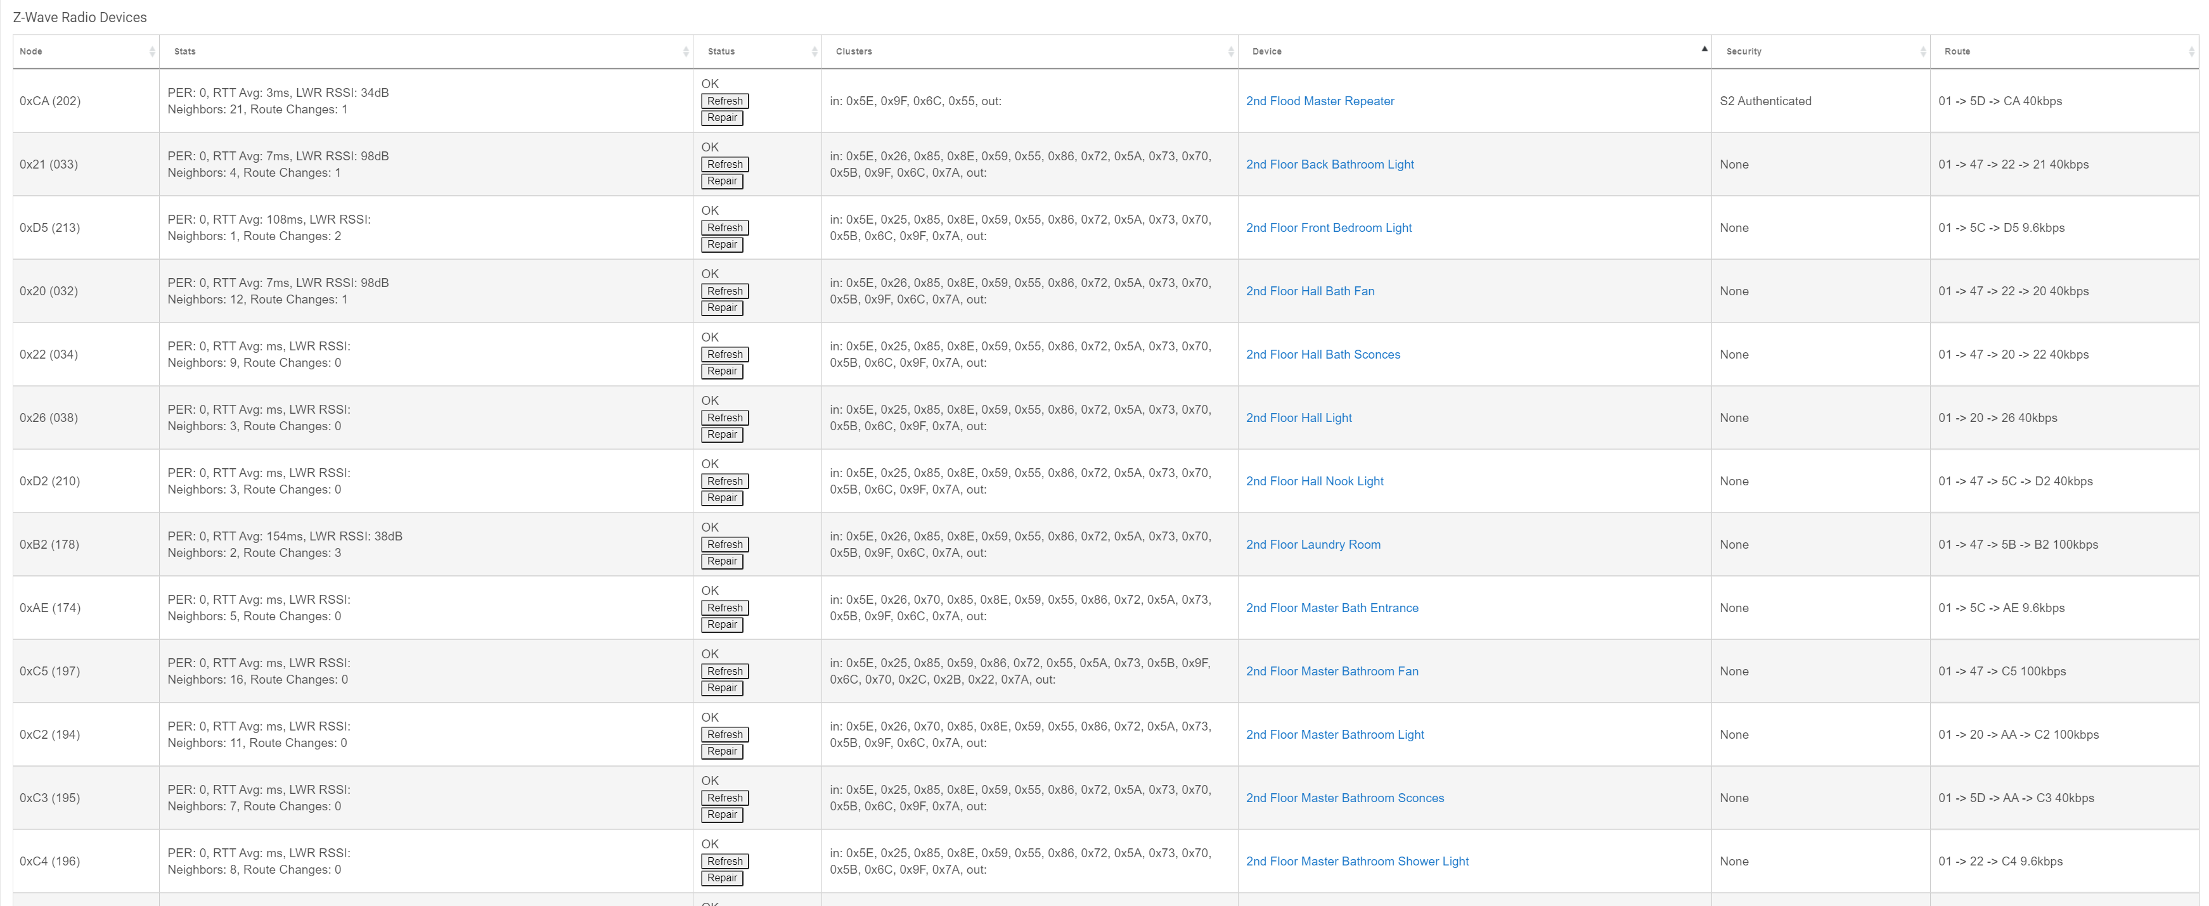
Task: Open 2nd Floor Front Bedroom Light
Action: pos(1329,228)
